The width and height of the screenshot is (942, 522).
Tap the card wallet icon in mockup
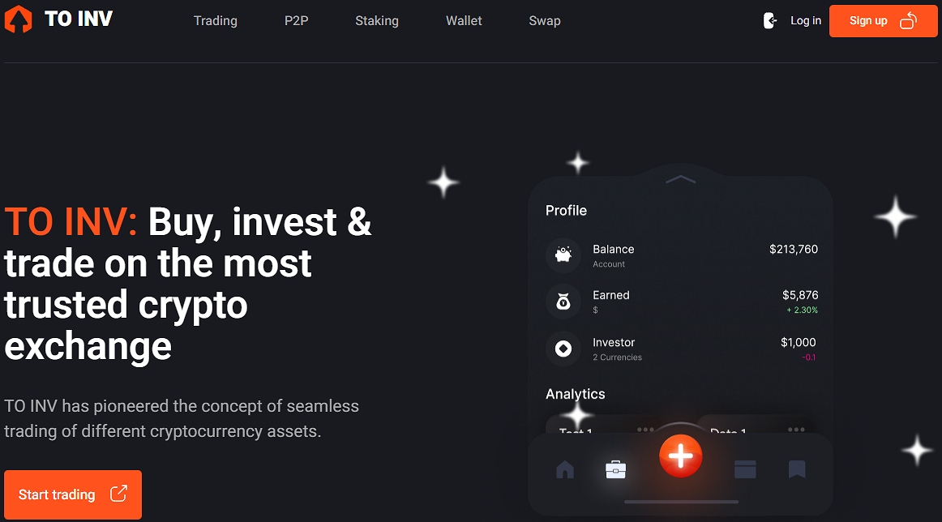[x=745, y=469]
